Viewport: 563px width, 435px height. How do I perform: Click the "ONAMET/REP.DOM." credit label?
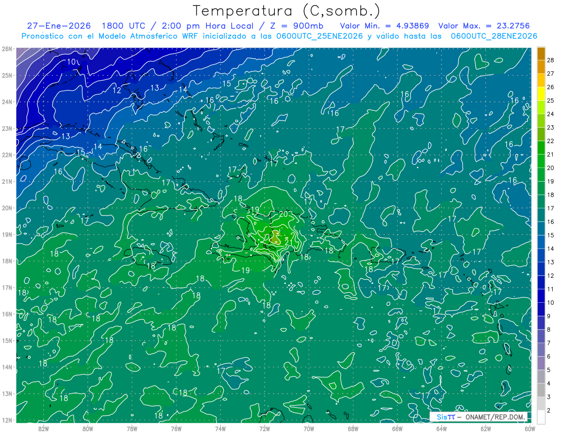pos(496,417)
